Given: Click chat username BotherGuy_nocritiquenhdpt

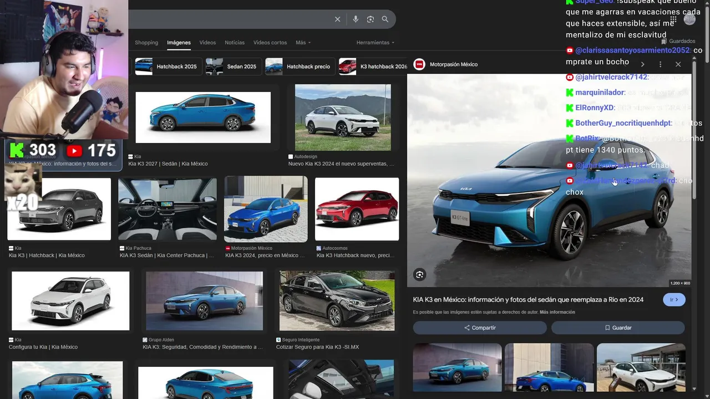Looking at the screenshot, I should click(x=625, y=123).
